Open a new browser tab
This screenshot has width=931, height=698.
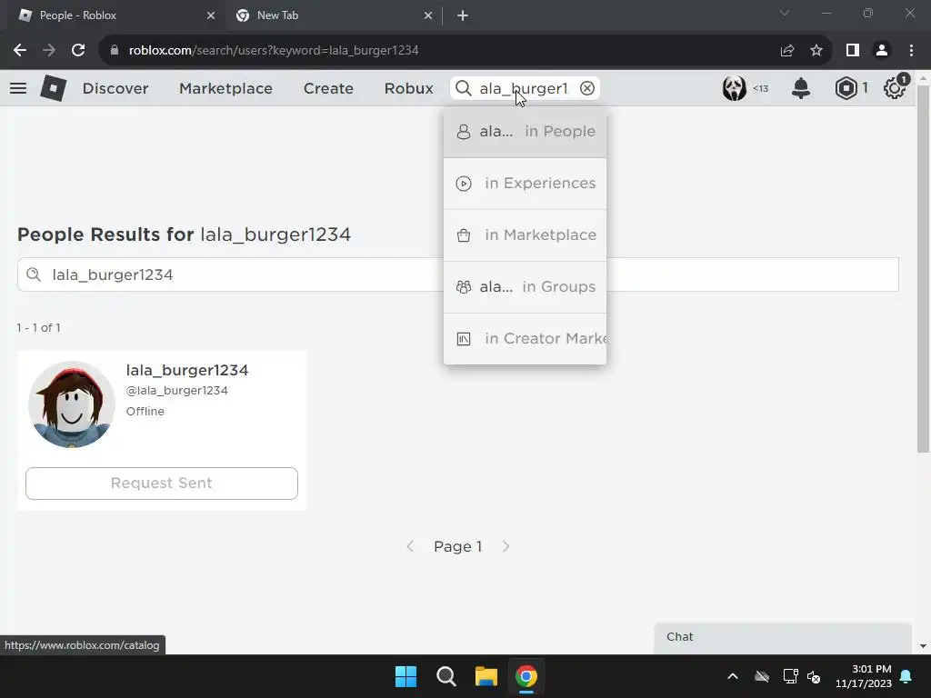(x=463, y=15)
